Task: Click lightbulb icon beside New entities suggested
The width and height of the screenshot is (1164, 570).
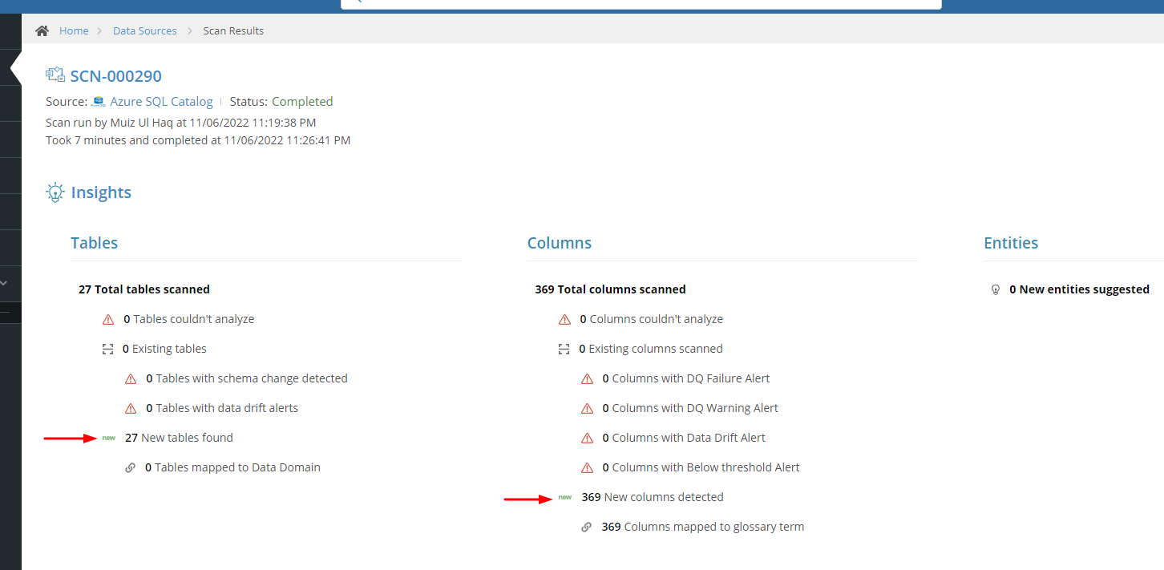Action: (x=996, y=289)
